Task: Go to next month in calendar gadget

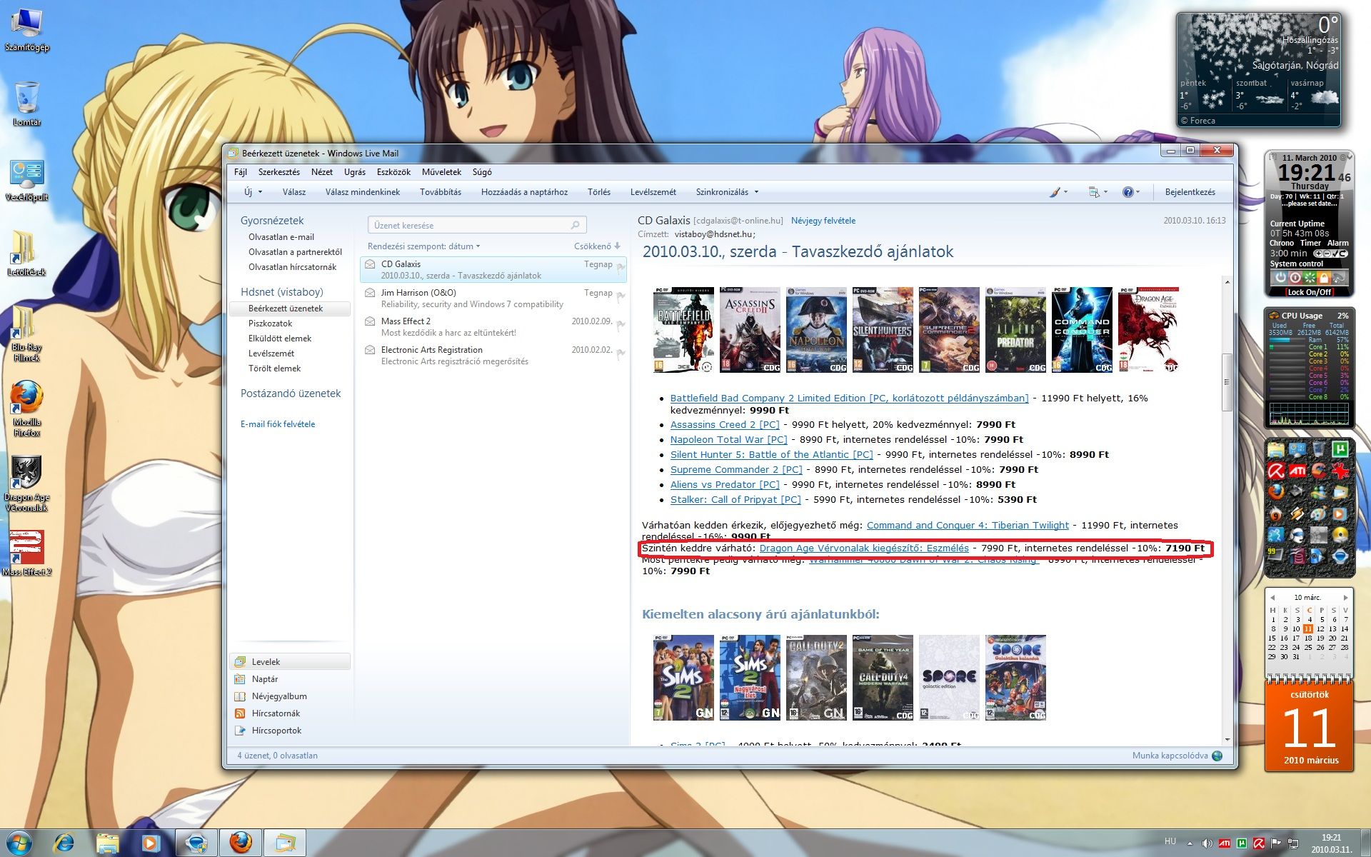Action: [1346, 597]
